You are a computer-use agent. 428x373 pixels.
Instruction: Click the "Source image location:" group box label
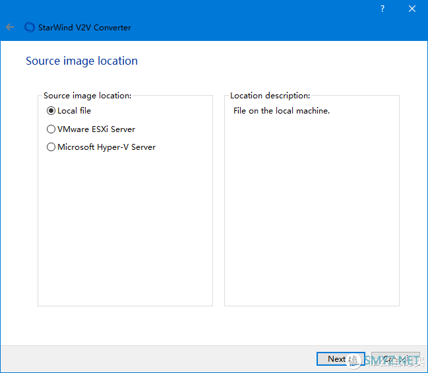pyautogui.click(x=87, y=96)
